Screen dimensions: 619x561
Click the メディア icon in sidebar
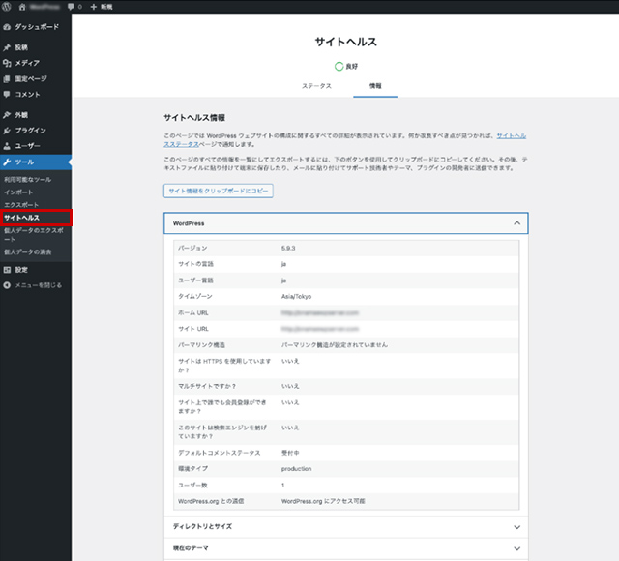[x=7, y=63]
